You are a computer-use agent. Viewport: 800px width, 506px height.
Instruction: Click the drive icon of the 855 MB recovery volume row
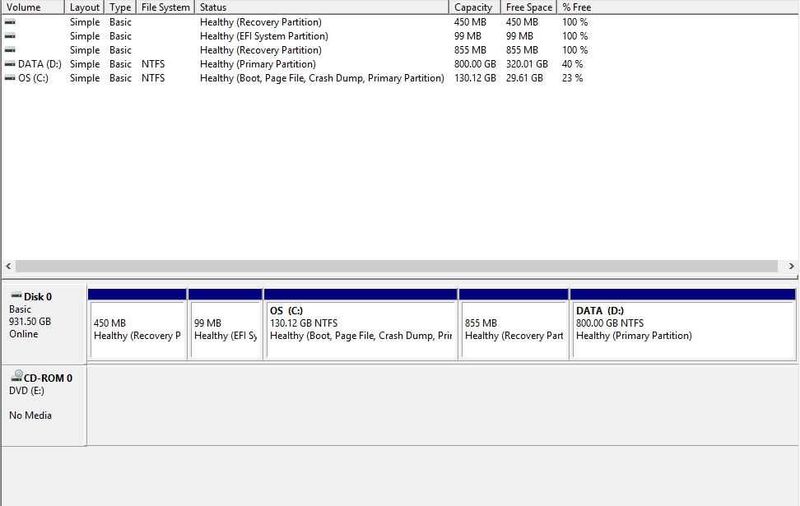pyautogui.click(x=10, y=50)
